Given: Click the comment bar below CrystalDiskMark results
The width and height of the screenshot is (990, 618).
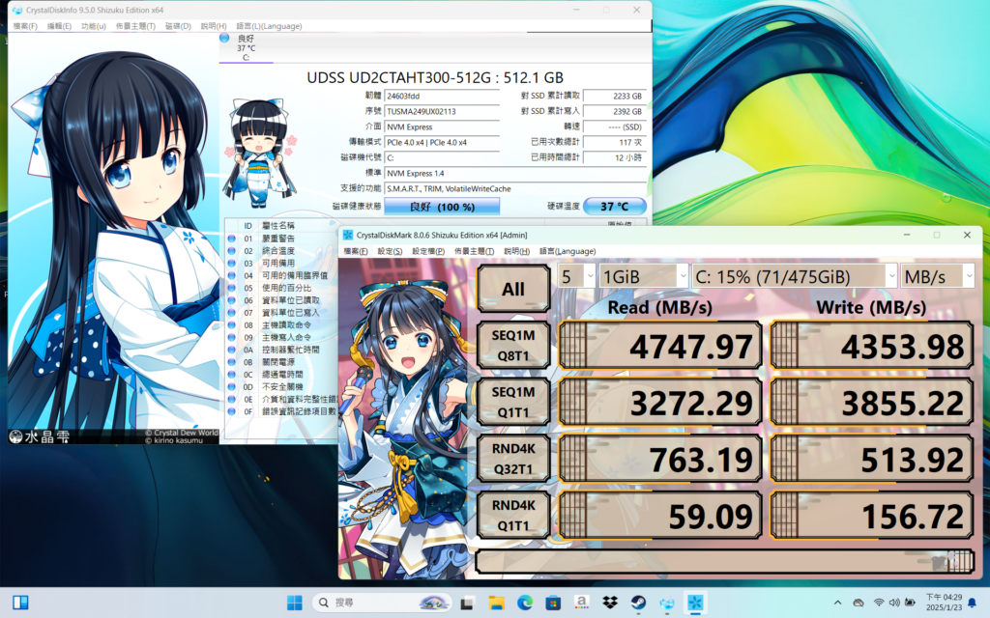Looking at the screenshot, I should 724,561.
